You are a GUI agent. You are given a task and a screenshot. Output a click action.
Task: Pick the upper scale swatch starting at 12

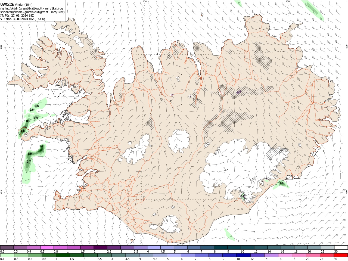(261, 247)
